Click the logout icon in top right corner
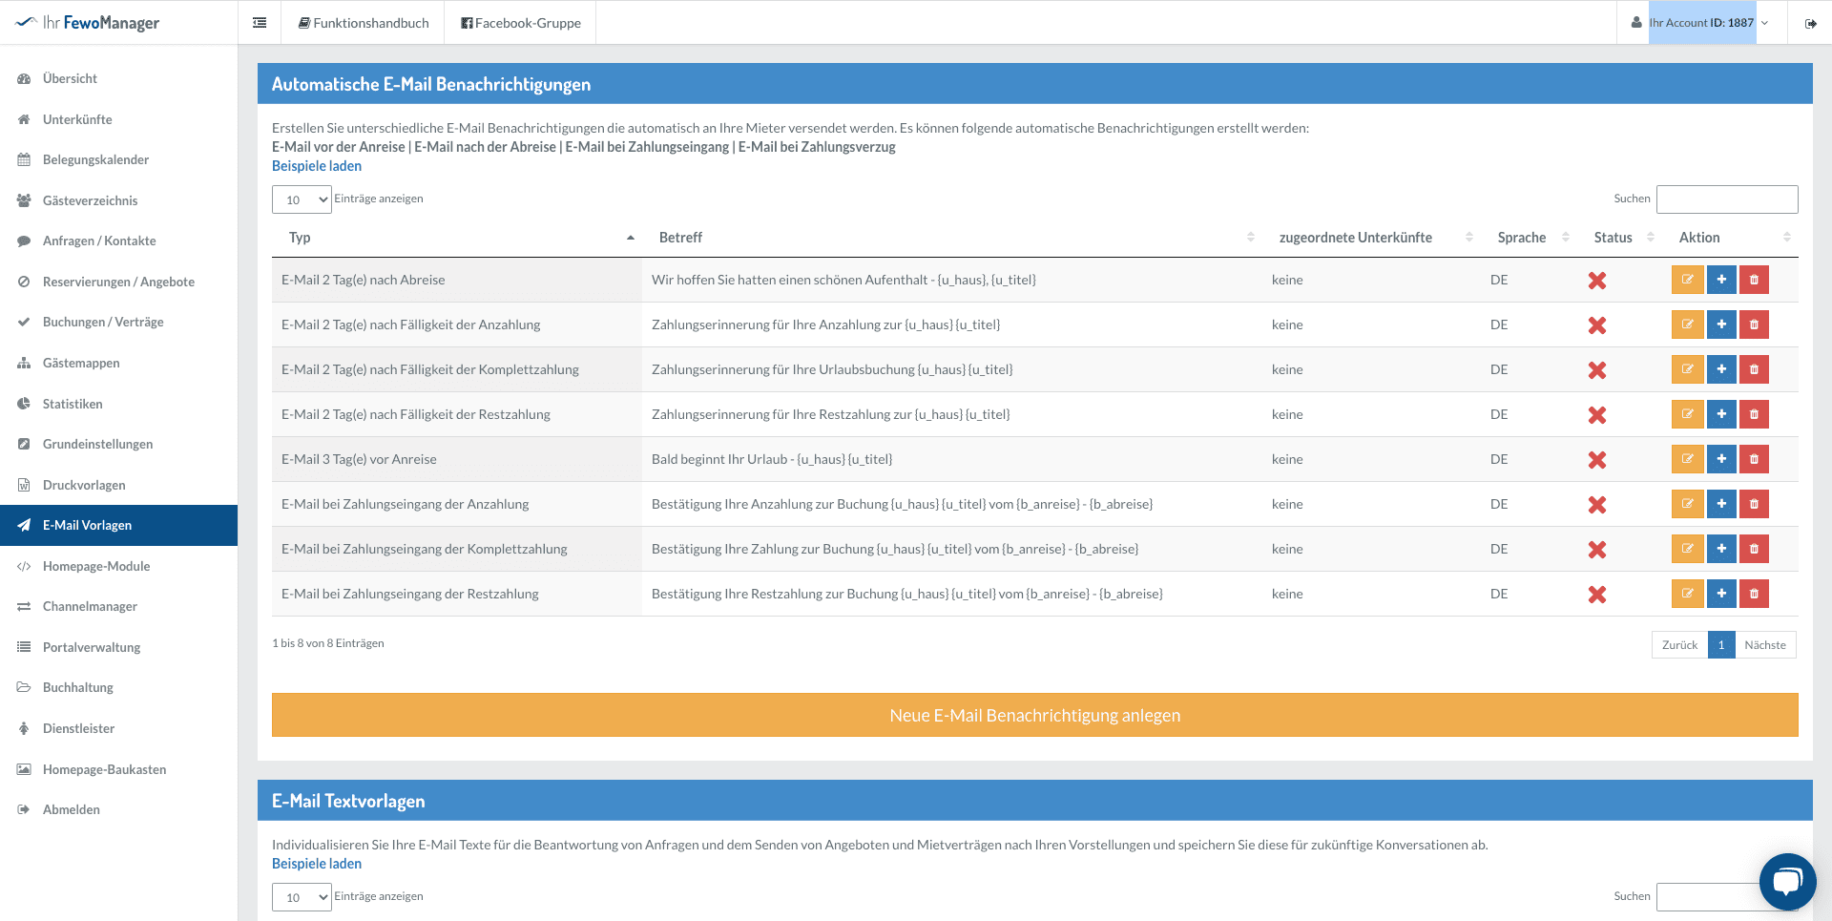The image size is (1832, 921). click(x=1810, y=23)
